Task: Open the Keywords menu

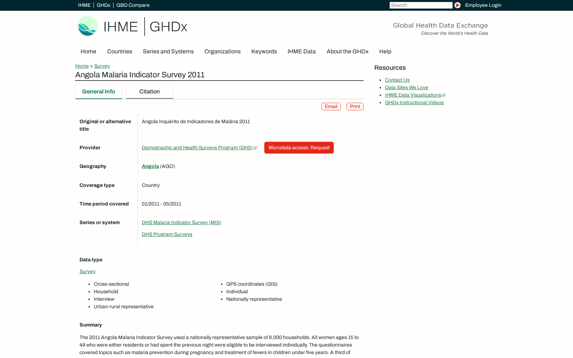Action: [264, 52]
